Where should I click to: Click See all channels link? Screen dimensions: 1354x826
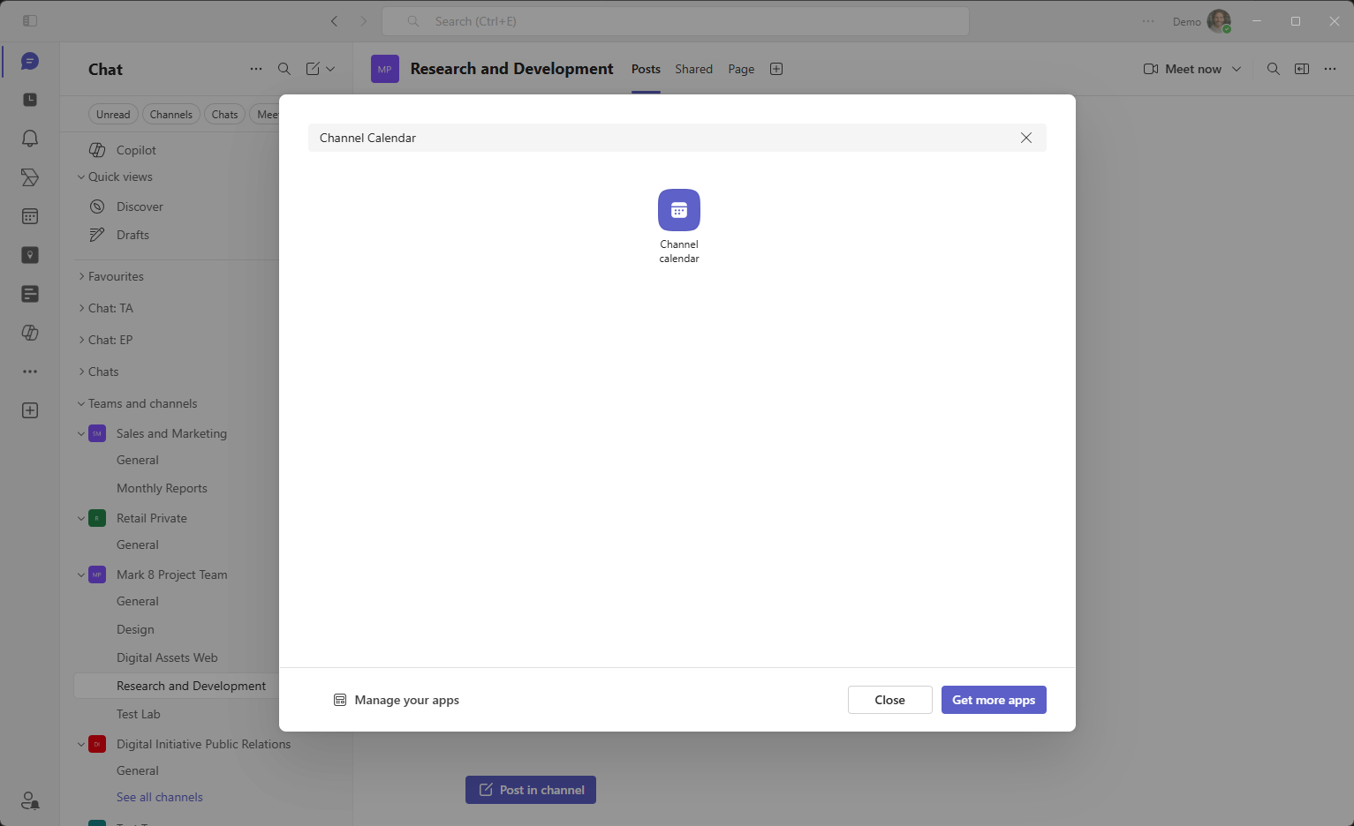pos(160,797)
